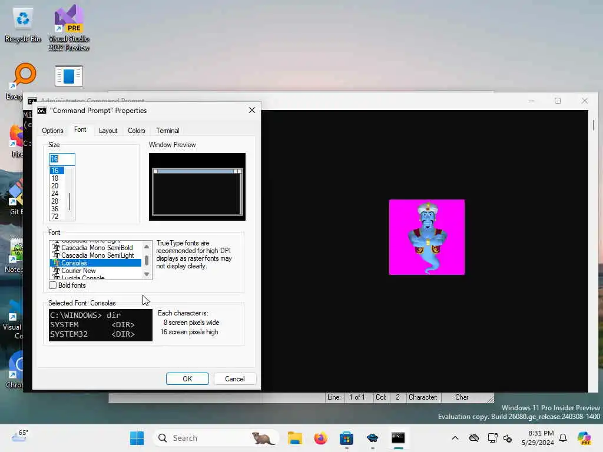Maximize the Administrator Command Prompt window

(558, 101)
